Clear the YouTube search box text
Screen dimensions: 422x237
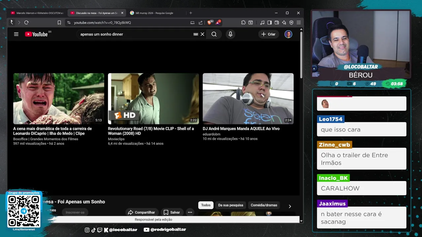[x=202, y=34]
